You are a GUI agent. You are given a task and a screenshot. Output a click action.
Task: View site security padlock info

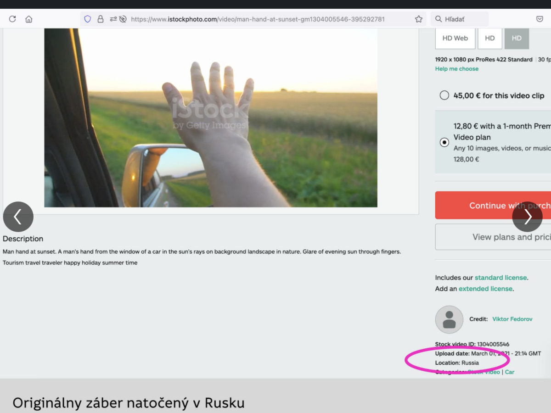tap(100, 19)
